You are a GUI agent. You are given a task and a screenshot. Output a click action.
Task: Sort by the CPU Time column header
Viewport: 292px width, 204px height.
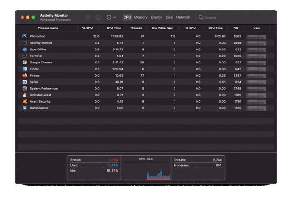(x=114, y=28)
